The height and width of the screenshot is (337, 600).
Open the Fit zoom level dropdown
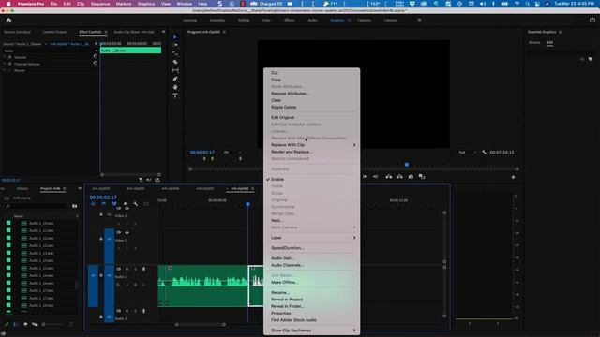tap(232, 152)
